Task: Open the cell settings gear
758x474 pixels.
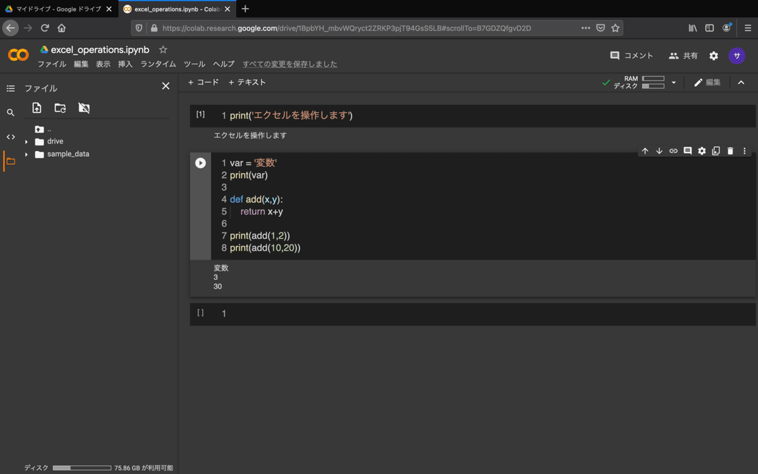Action: [702, 150]
